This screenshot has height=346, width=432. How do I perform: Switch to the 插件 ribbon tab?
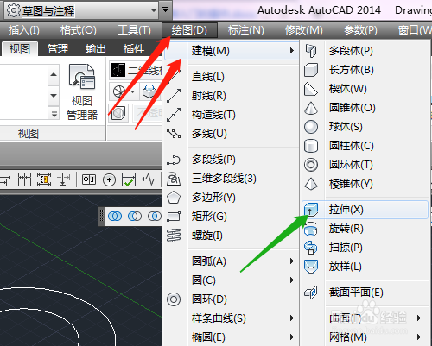[134, 49]
